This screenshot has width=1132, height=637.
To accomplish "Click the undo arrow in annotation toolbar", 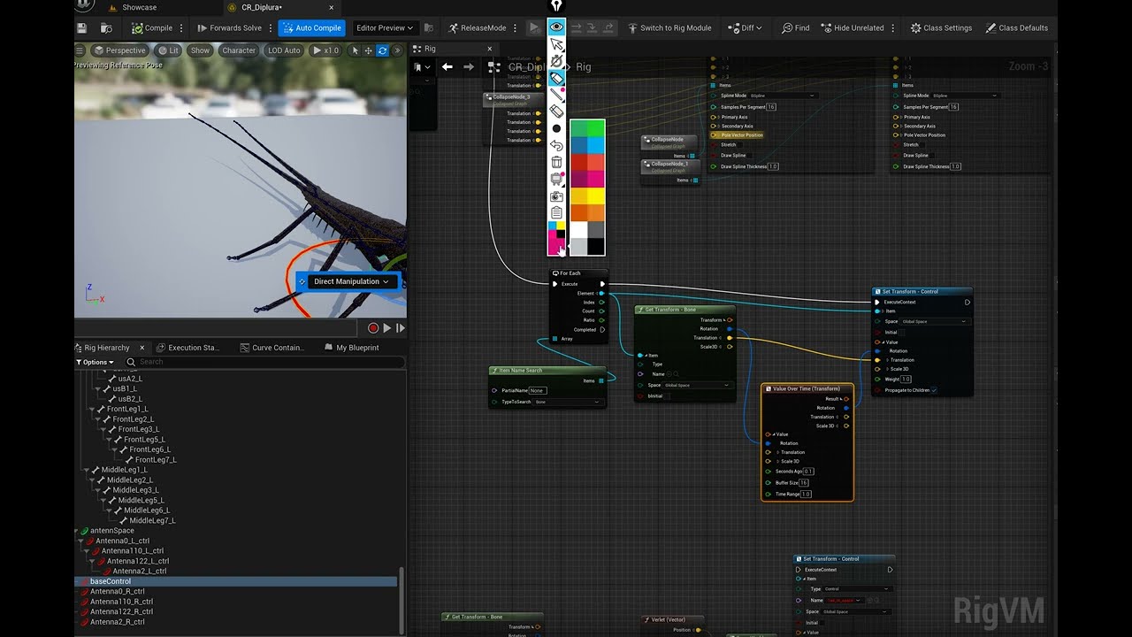I will point(556,145).
